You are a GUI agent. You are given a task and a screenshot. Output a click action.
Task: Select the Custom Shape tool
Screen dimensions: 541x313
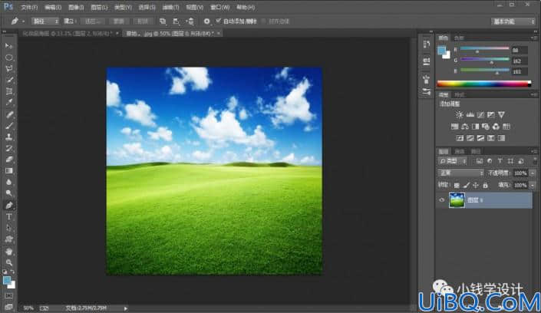(9, 239)
